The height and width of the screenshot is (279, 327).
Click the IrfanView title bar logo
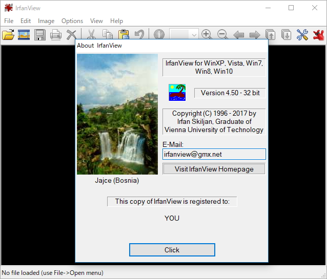[9, 8]
